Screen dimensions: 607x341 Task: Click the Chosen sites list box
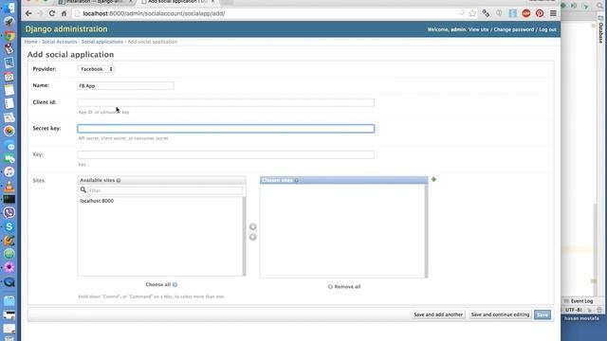342,231
